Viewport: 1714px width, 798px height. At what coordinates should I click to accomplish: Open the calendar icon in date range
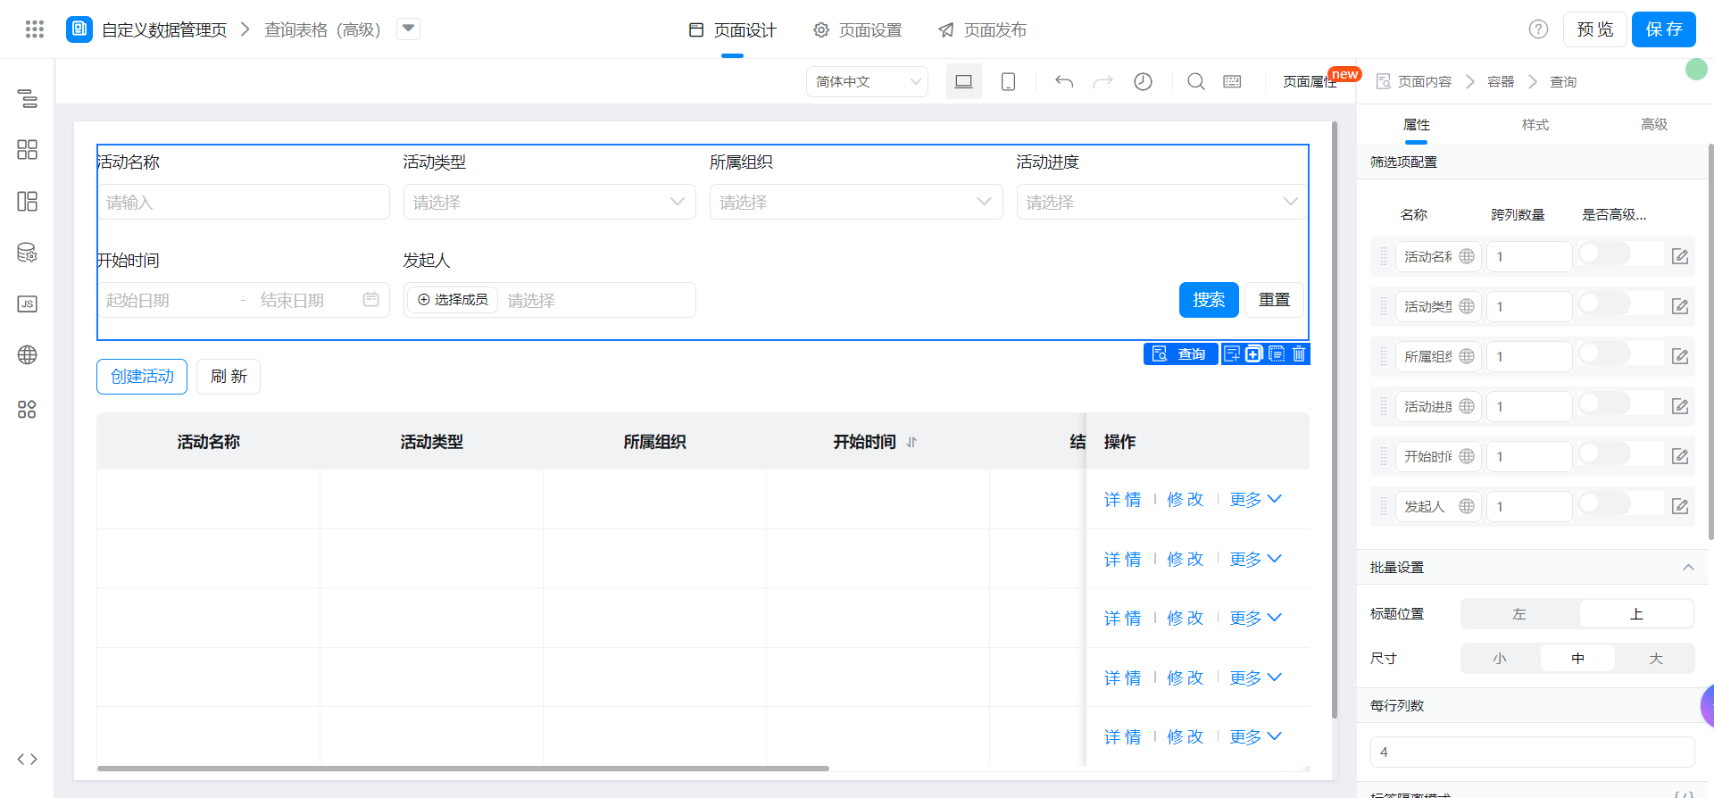[371, 300]
